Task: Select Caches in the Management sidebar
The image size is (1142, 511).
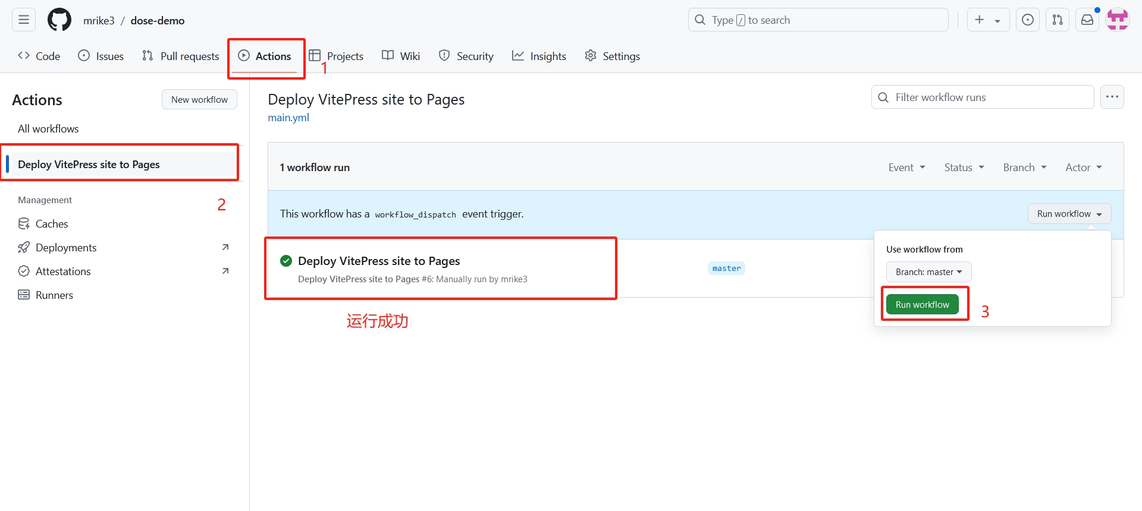Action: (x=52, y=224)
